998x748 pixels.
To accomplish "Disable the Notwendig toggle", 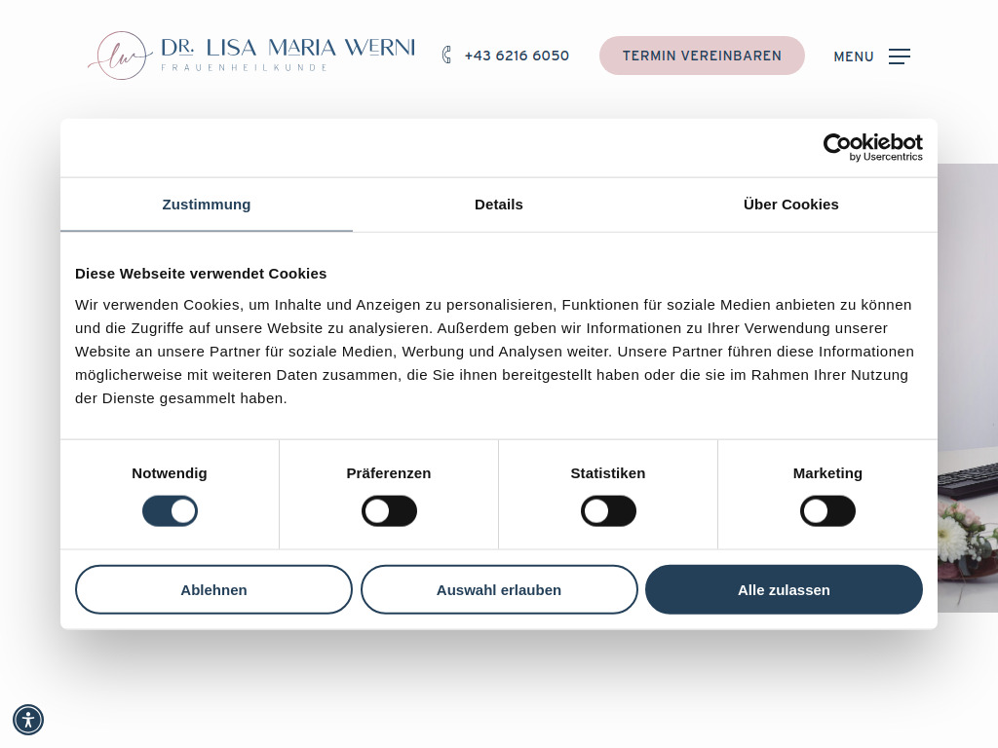I will 170,510.
